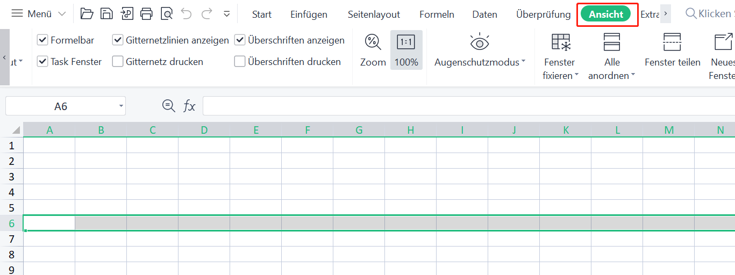This screenshot has width=735, height=275.
Task: Click the Save icon in quick toolbar
Action: point(107,14)
